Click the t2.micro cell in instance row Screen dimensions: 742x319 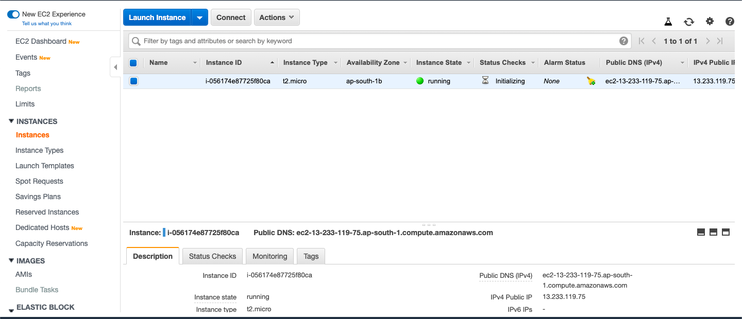pos(295,81)
